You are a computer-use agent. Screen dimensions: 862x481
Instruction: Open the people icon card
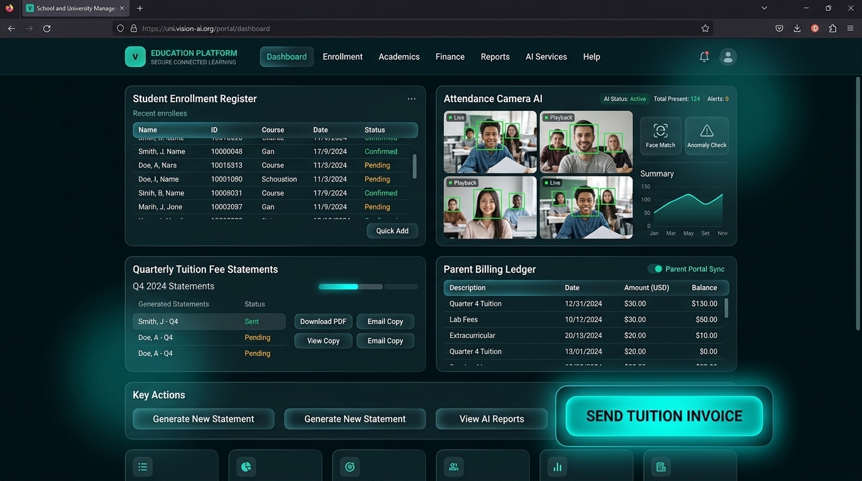pos(454,467)
